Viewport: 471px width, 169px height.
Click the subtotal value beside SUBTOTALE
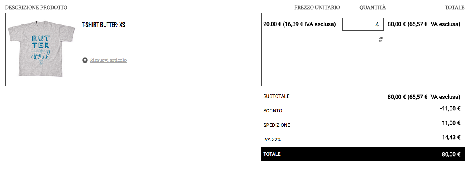(423, 97)
